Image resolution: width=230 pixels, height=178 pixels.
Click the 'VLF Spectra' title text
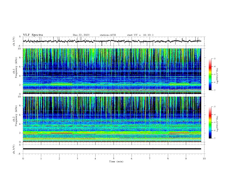click(33, 35)
